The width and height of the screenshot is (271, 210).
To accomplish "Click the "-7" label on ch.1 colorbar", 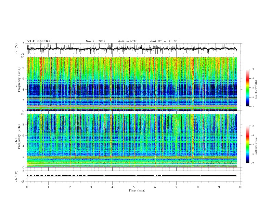I will click(x=252, y=107).
